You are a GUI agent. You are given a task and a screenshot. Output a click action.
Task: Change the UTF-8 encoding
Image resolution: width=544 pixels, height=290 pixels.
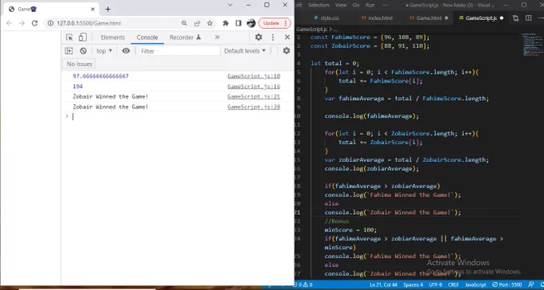coord(435,284)
